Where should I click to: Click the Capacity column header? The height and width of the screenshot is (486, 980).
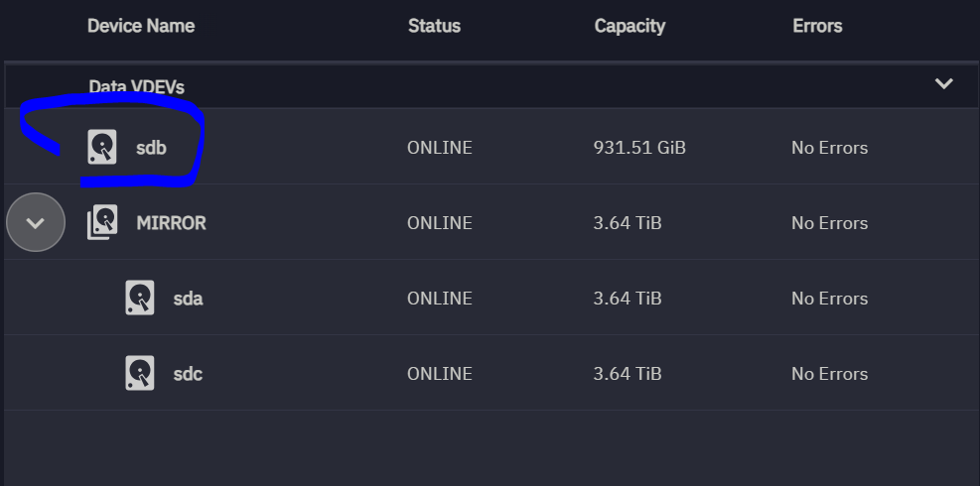(x=630, y=26)
